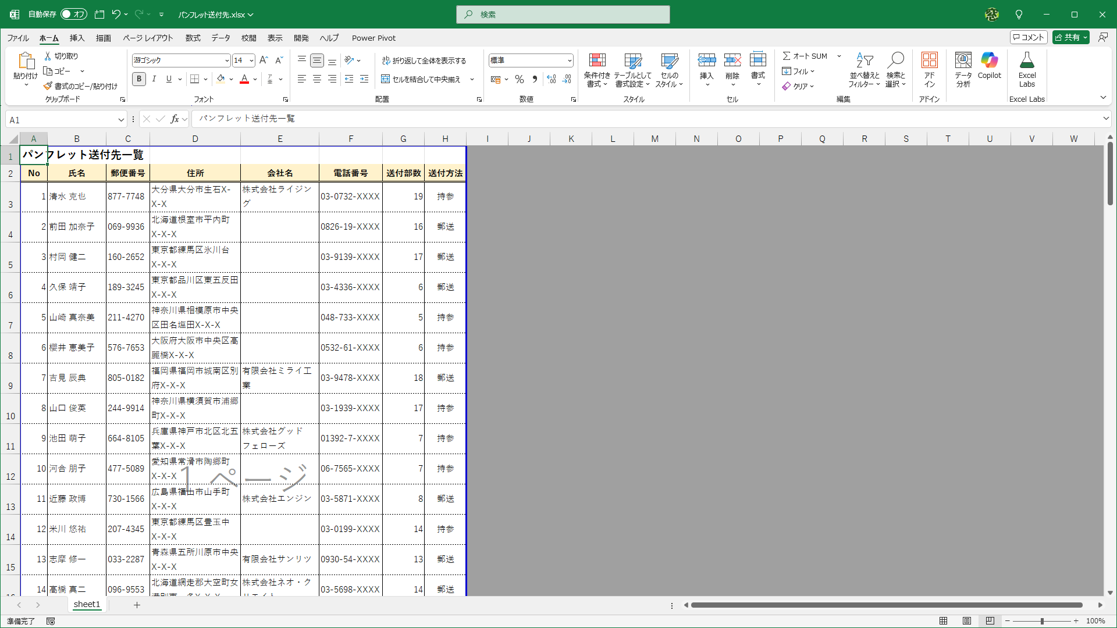The image size is (1117, 628).
Task: Select テーブルとして書式設定 to format as table
Action: tap(633, 70)
